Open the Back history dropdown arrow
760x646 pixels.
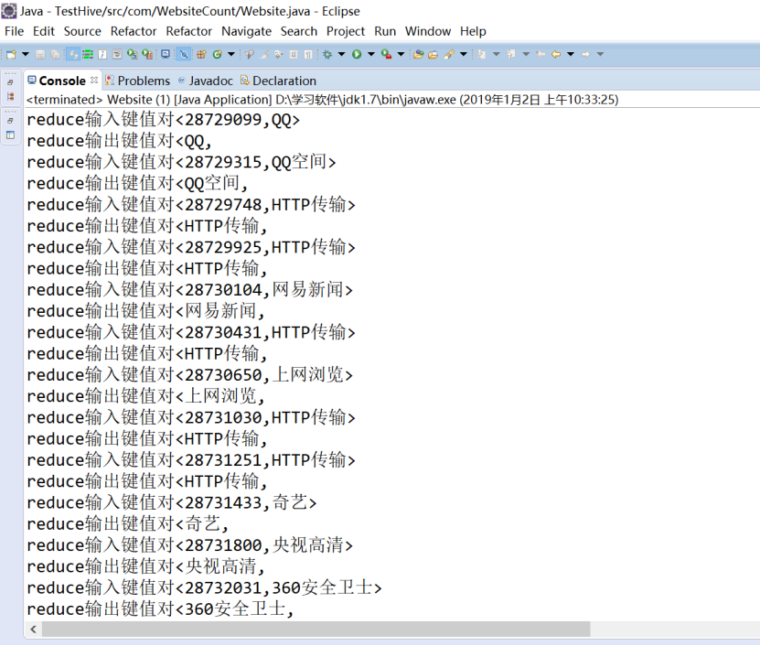point(571,54)
